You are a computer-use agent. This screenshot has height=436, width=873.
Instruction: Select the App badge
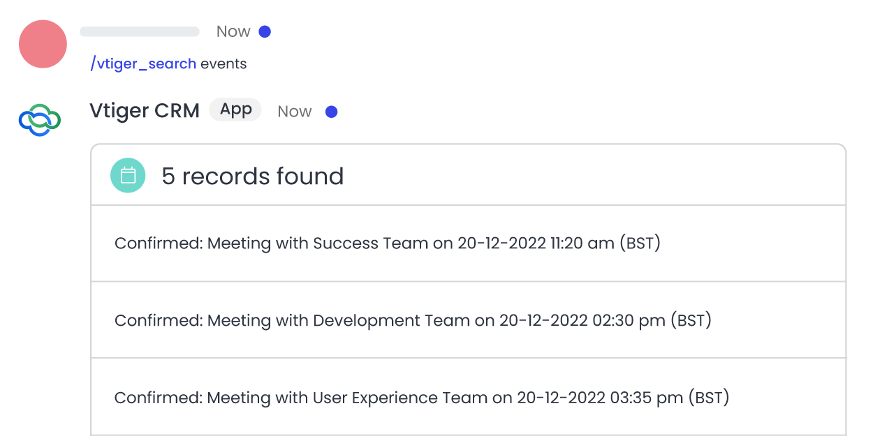(x=235, y=110)
